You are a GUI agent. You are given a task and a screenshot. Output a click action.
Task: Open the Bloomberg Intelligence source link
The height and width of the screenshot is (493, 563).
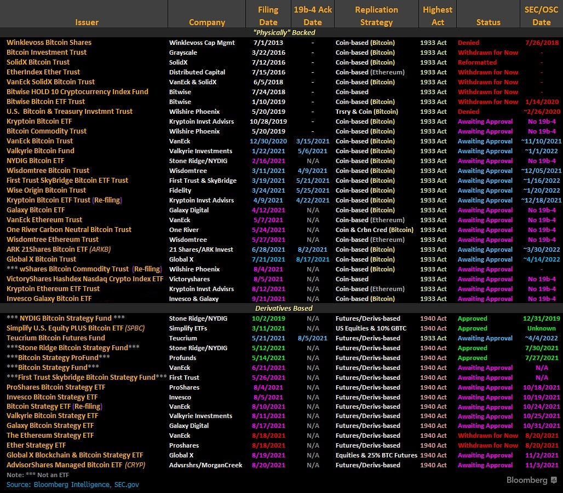71,485
